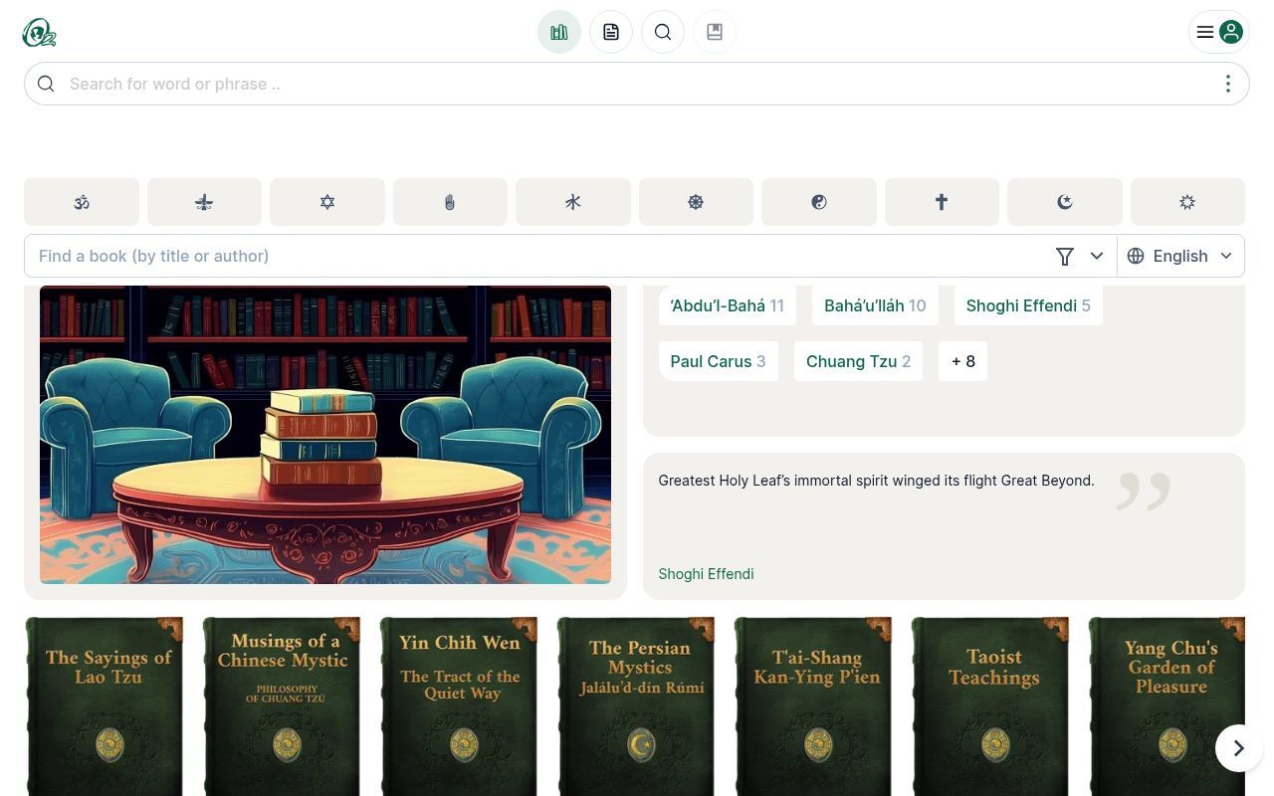
Task: Select author Shoghi Effendi 5 tag
Action: pyautogui.click(x=1028, y=305)
